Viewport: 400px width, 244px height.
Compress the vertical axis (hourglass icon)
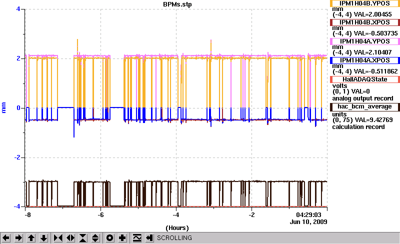click(83, 238)
